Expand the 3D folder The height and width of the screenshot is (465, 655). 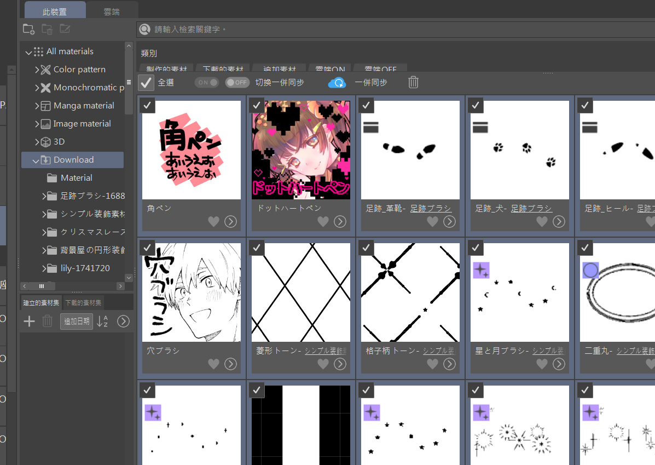(x=37, y=142)
